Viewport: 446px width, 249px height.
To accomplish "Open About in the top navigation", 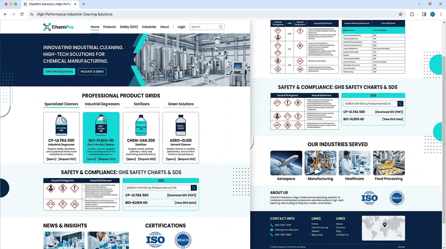I will click(x=165, y=27).
